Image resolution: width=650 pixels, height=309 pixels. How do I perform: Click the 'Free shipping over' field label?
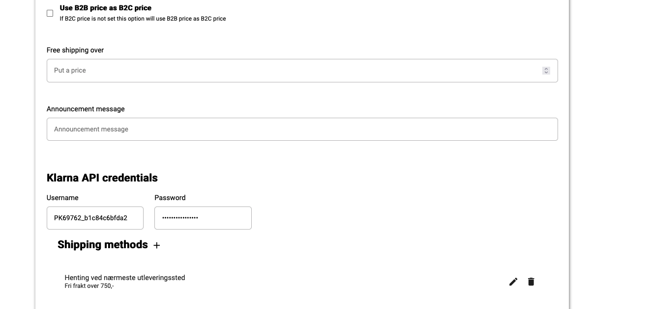tap(75, 50)
